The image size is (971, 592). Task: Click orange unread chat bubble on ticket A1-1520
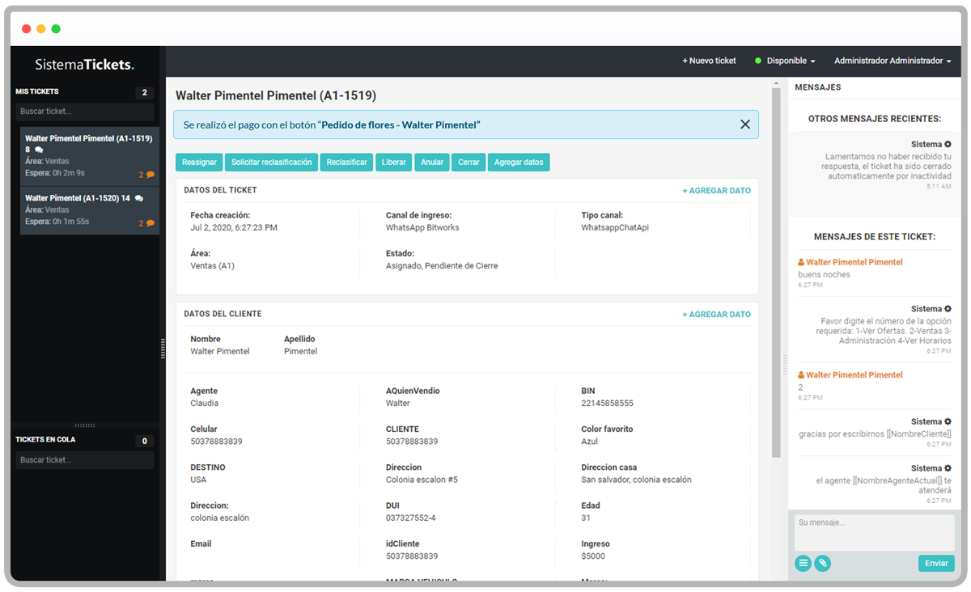(x=150, y=223)
